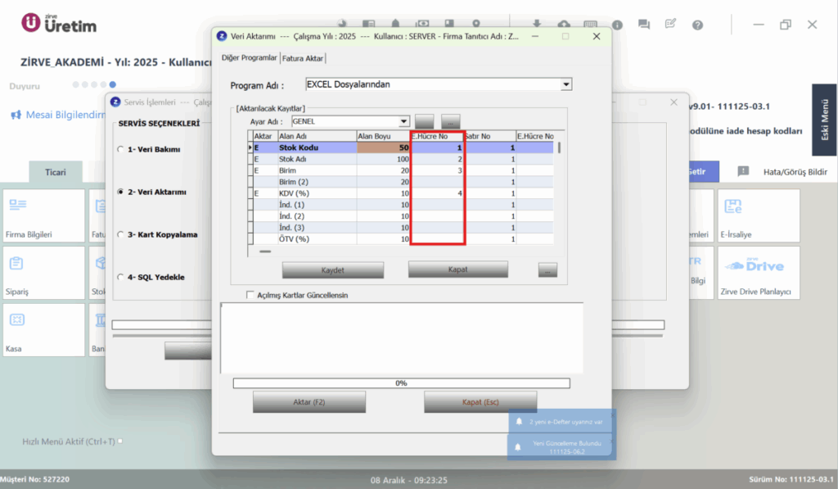This screenshot has width=838, height=489.
Task: Open the Ayar Adı GENEL dropdown
Action: pyautogui.click(x=403, y=121)
